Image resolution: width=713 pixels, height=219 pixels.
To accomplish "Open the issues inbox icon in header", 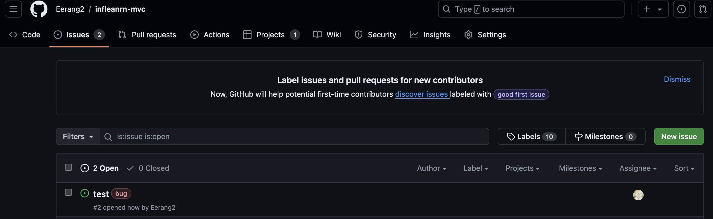I will point(681,9).
